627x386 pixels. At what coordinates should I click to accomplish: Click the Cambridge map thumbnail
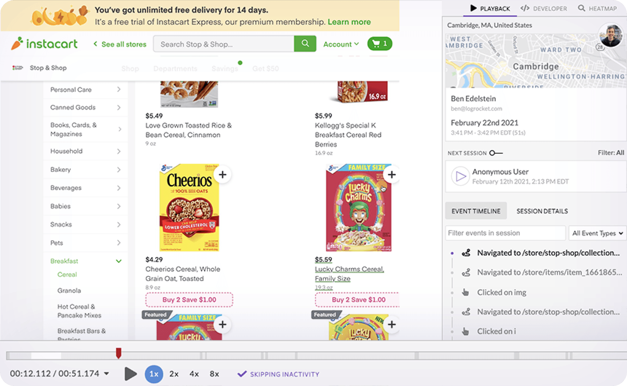[536, 61]
